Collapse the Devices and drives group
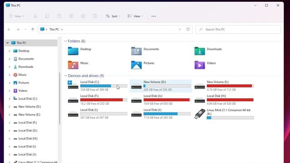Image resolution: width=290 pixels, height=163 pixels. coord(65,76)
